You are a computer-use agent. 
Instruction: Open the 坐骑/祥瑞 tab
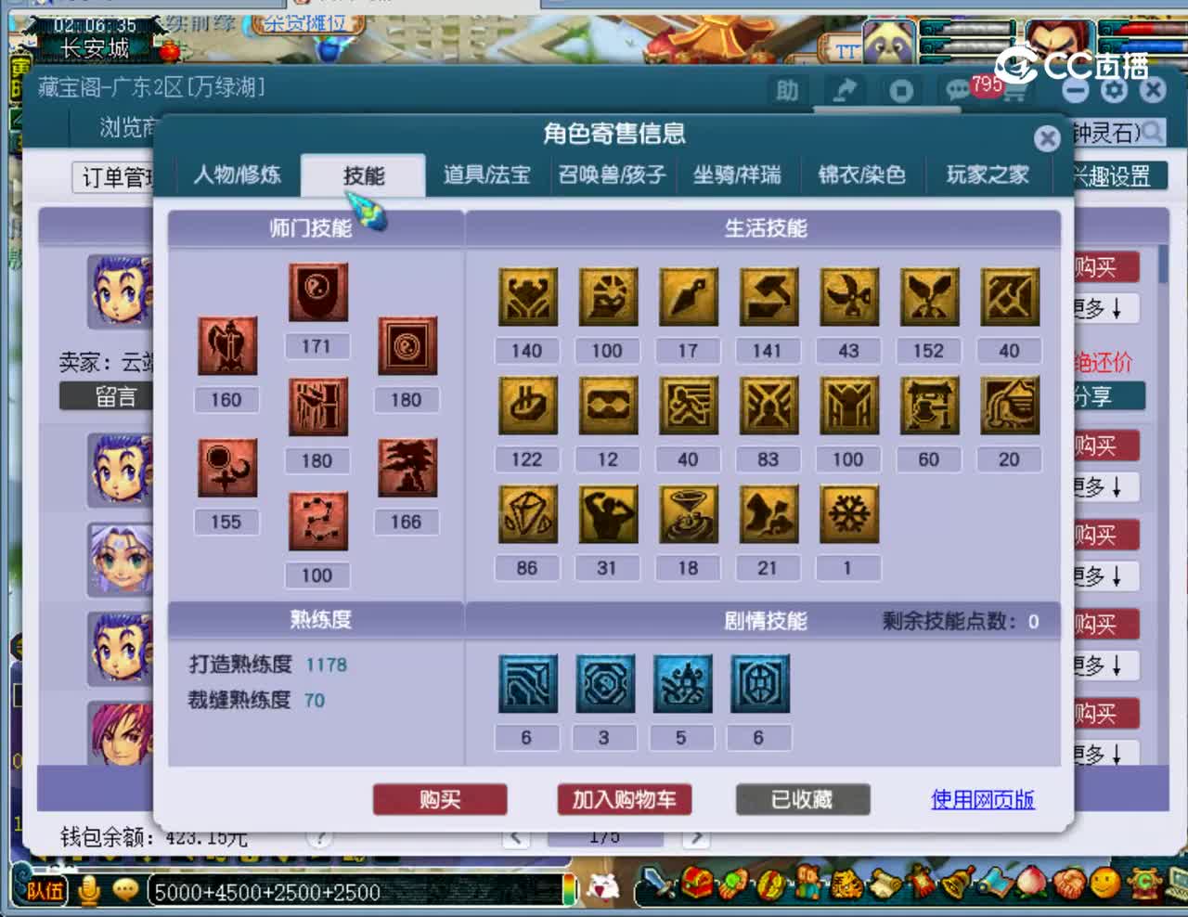737,174
